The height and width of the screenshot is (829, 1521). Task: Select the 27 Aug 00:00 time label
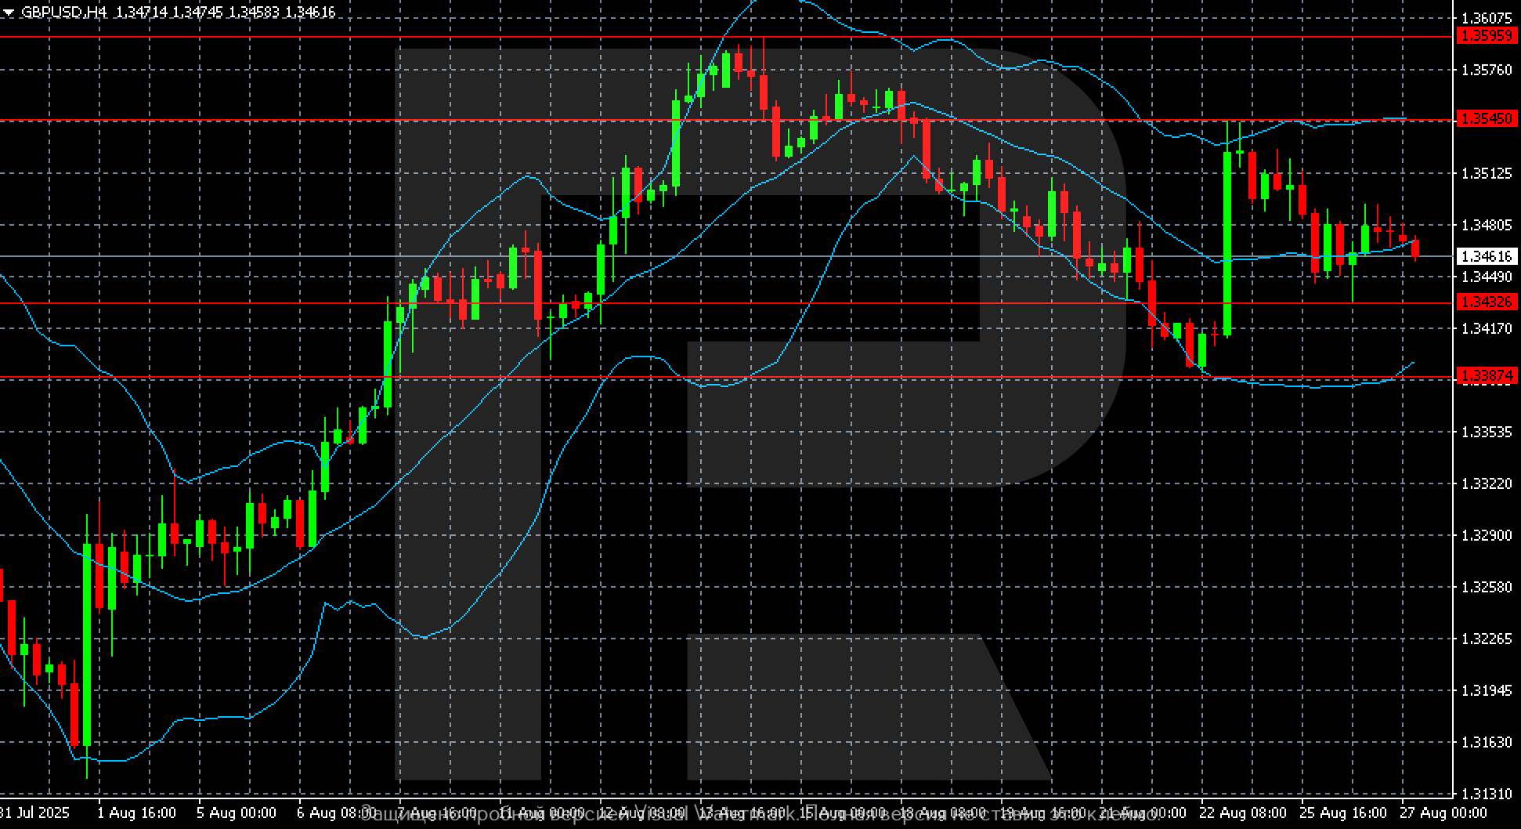(1442, 813)
